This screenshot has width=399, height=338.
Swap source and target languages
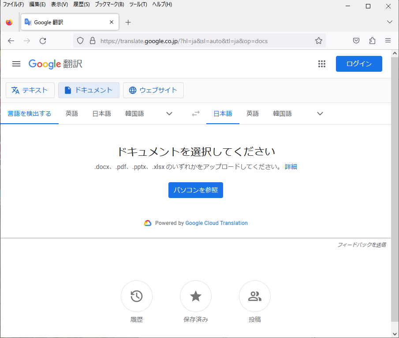(196, 114)
